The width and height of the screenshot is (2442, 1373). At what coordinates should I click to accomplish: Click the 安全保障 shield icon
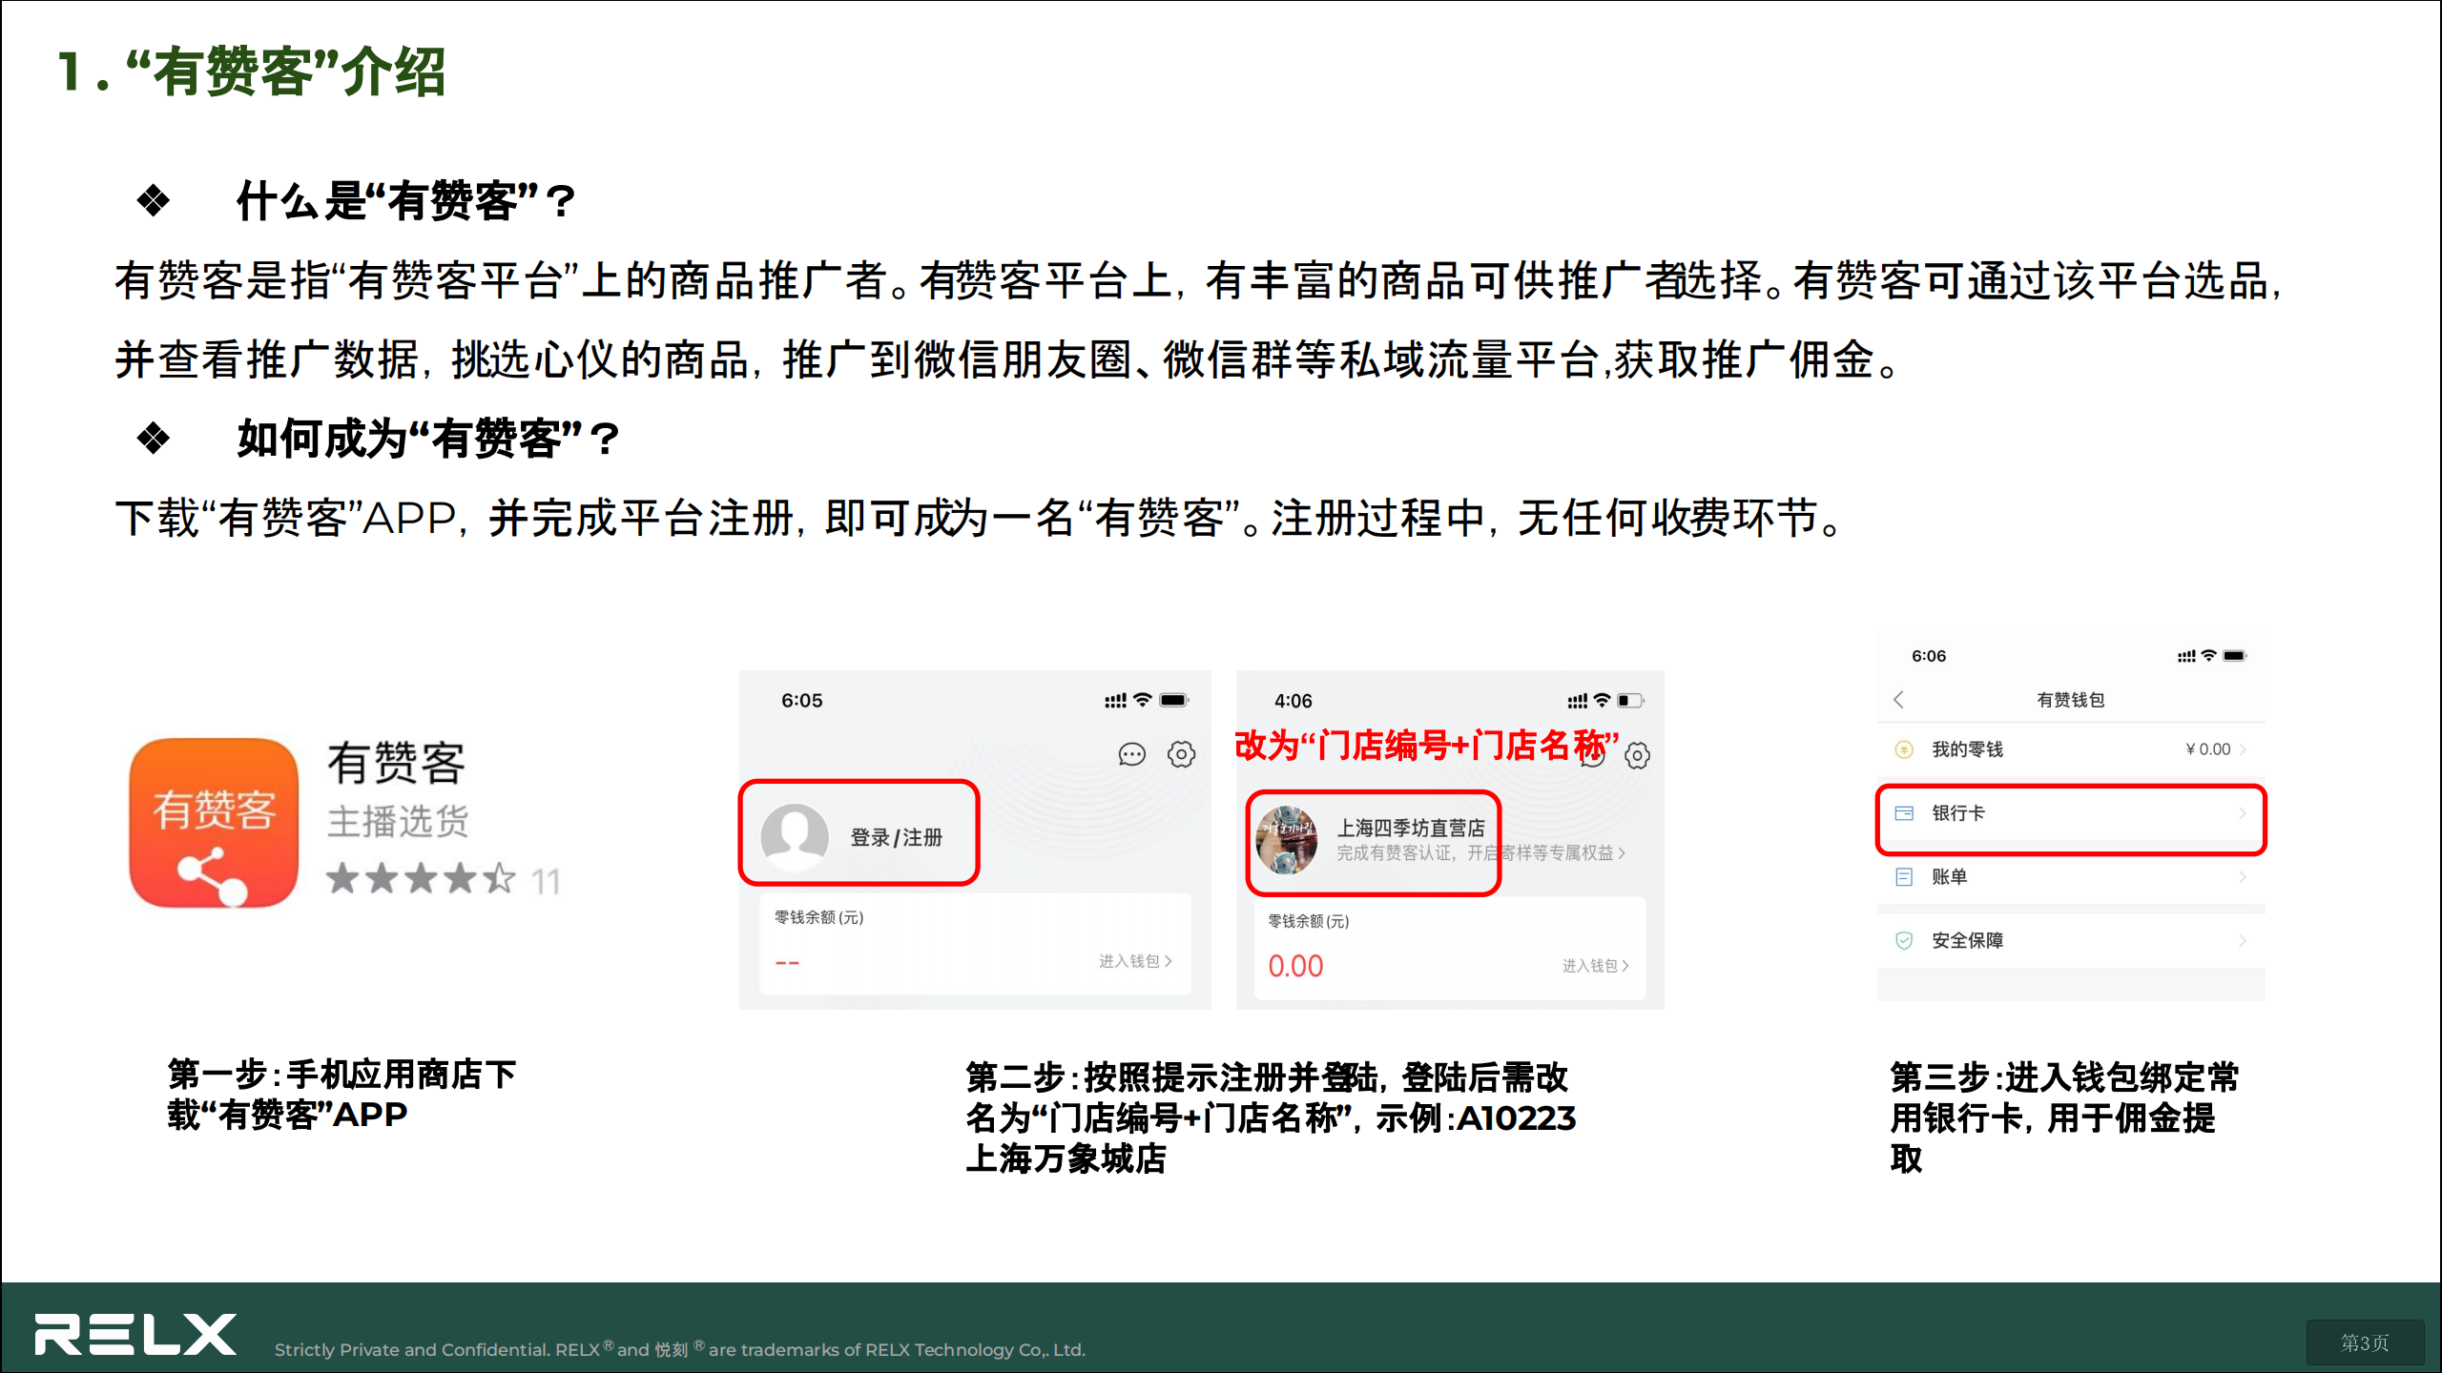[1904, 940]
